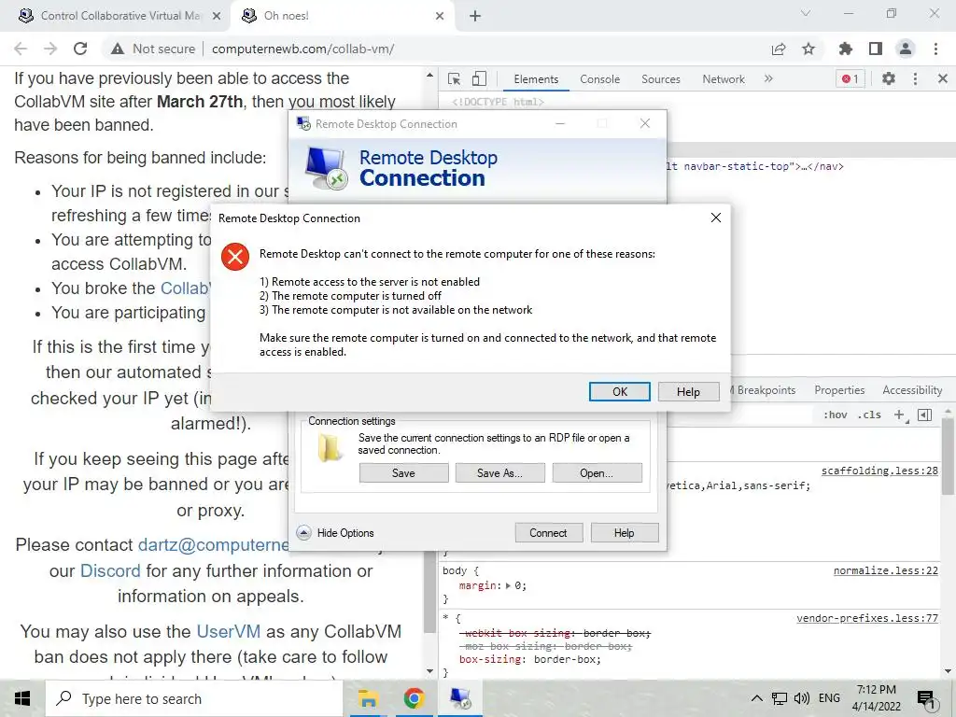Open the volume tray icon
The image size is (956, 717).
tap(802, 698)
